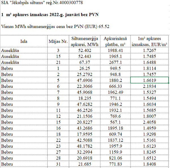The height and width of the screenshot is (168, 170).
Task: Select cell with value 67.37
Action: (x=84, y=62)
